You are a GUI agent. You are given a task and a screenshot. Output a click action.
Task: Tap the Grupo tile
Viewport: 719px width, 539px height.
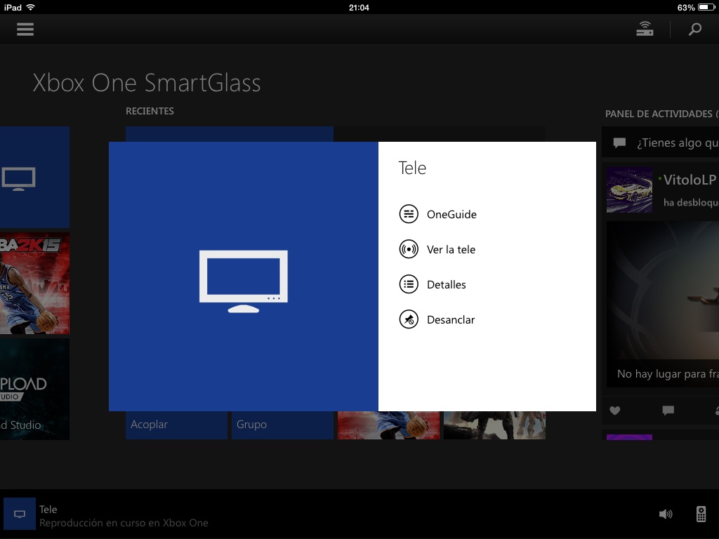click(x=282, y=425)
